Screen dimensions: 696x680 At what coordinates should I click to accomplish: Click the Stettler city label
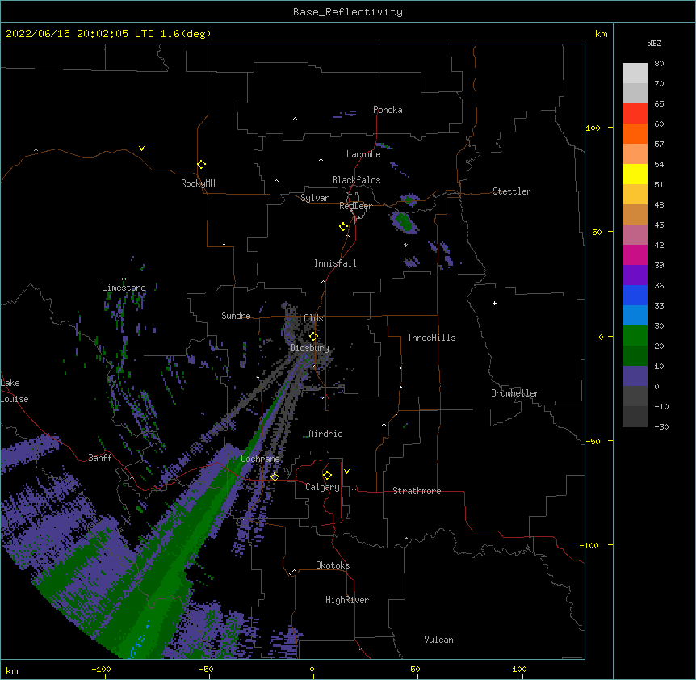click(x=512, y=191)
